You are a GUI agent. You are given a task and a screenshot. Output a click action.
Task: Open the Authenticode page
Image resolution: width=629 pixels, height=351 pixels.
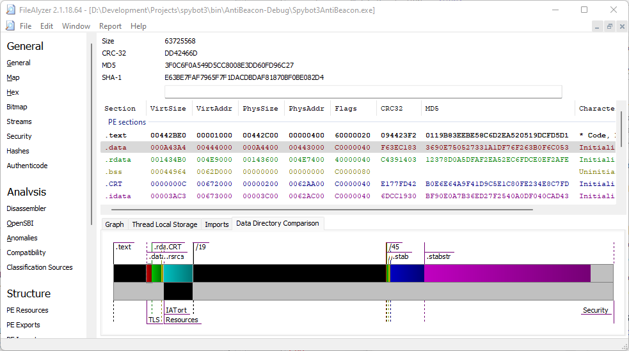pyautogui.click(x=27, y=166)
